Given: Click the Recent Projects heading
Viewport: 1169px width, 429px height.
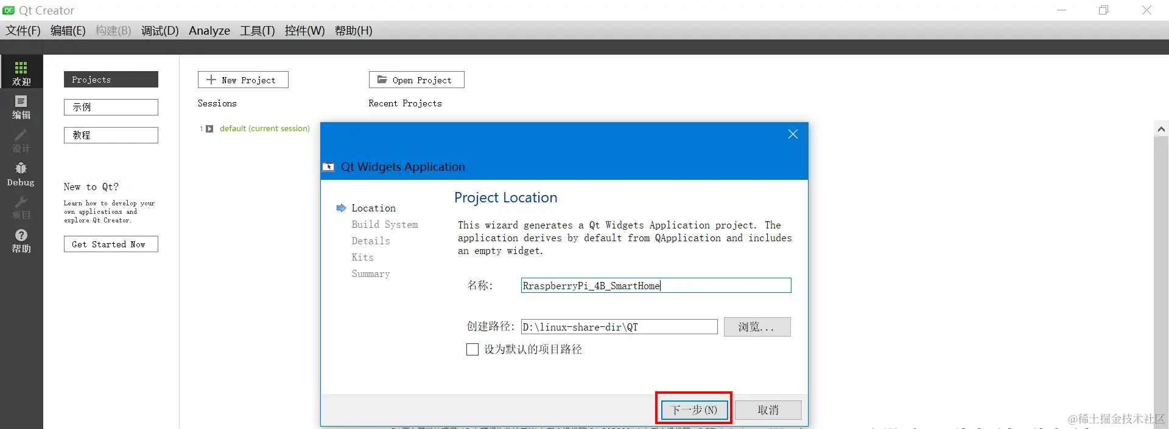Looking at the screenshot, I should coord(405,103).
